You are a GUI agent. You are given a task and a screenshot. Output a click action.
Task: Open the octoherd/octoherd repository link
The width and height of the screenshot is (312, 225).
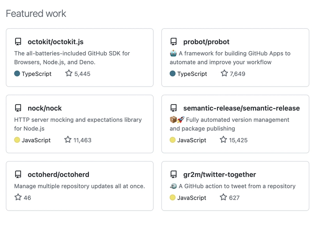(x=58, y=174)
